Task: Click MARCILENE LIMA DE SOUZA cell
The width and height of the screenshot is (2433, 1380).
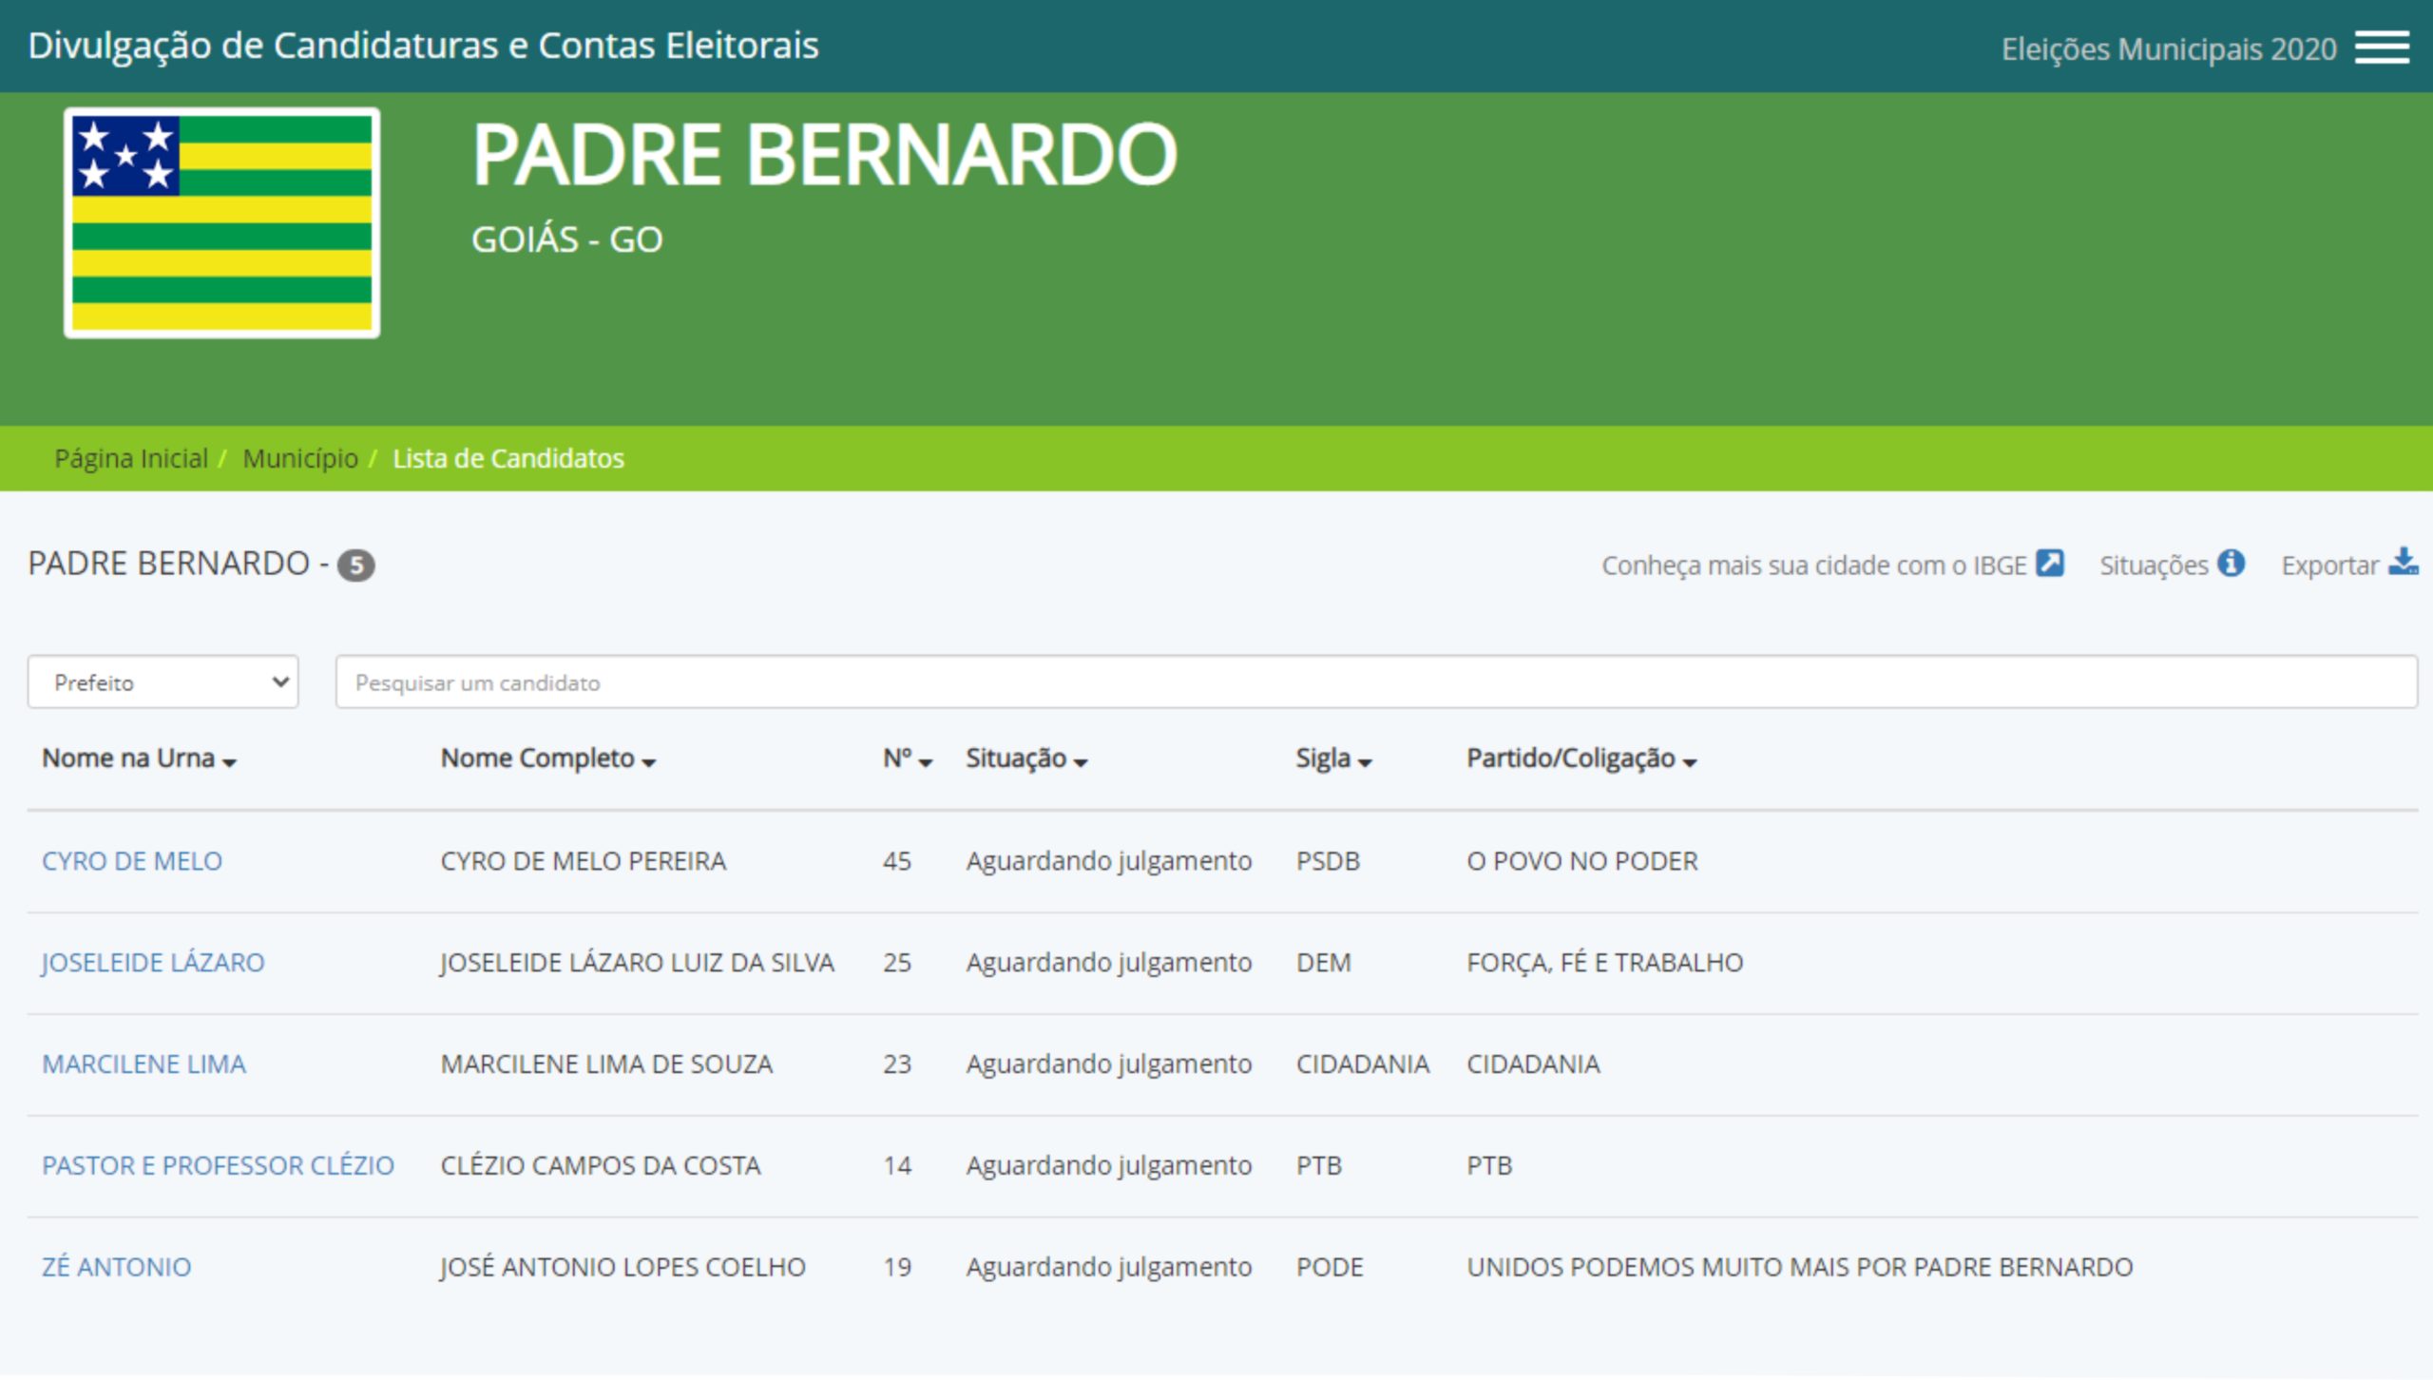Action: (x=606, y=1064)
